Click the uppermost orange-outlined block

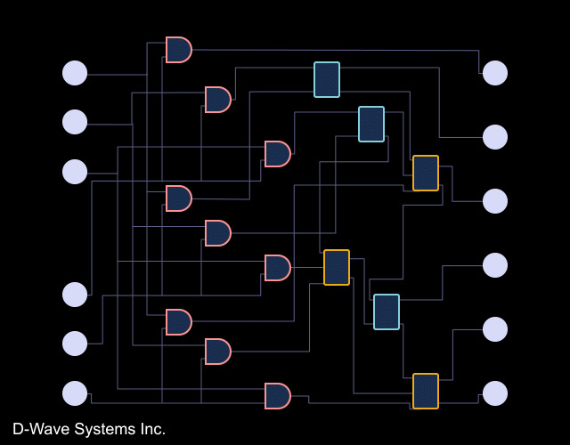[426, 173]
